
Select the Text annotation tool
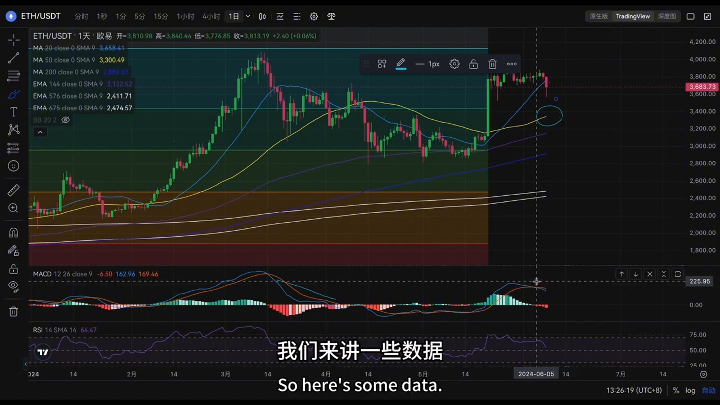[13, 112]
